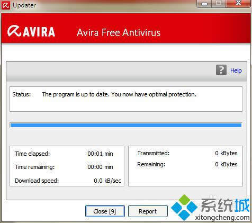
Task: Open the Help link
Action: point(236,70)
